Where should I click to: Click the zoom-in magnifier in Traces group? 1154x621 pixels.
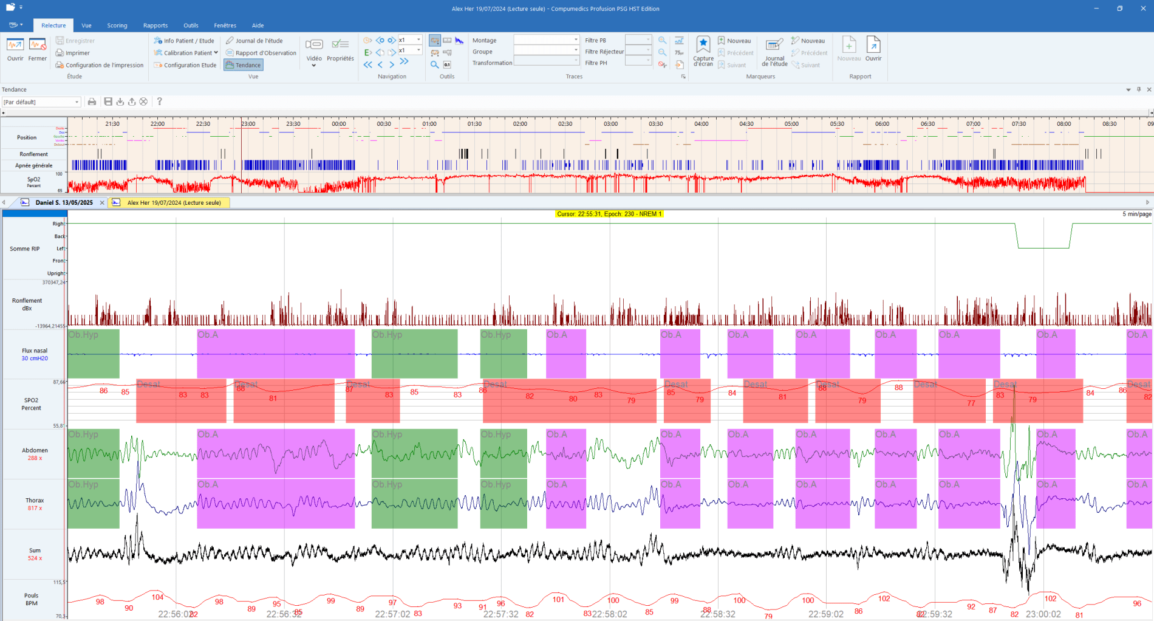click(x=662, y=40)
